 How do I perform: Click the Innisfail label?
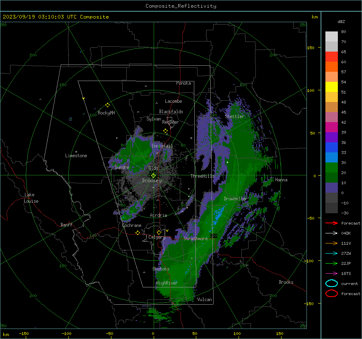(x=162, y=146)
